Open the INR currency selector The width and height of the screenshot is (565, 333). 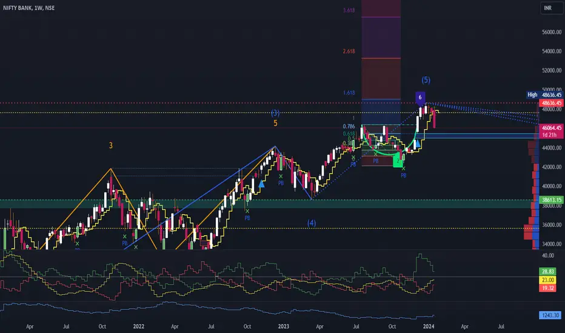(x=552, y=8)
